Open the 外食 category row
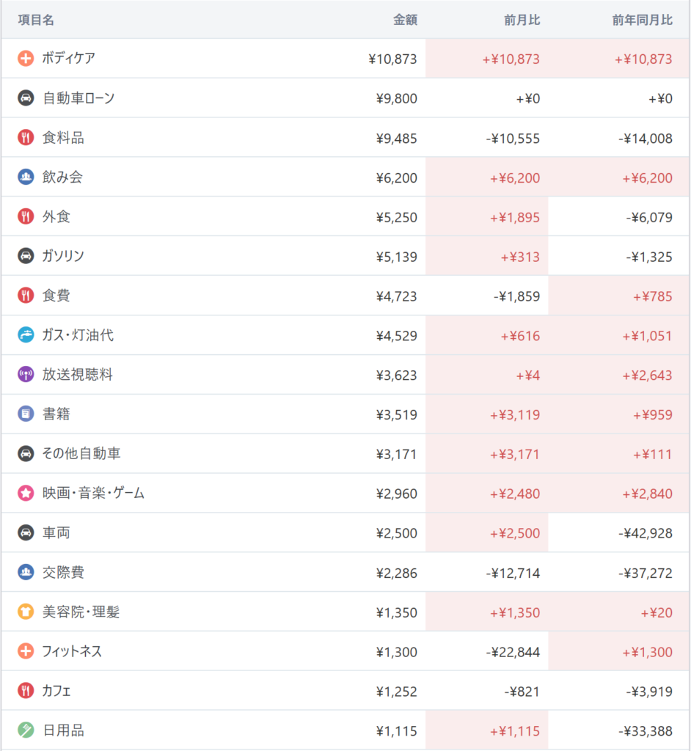This screenshot has width=691, height=751. (56, 217)
